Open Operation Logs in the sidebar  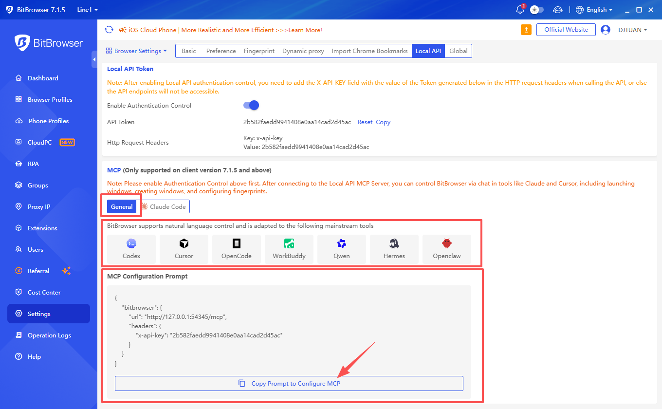pyautogui.click(x=49, y=335)
